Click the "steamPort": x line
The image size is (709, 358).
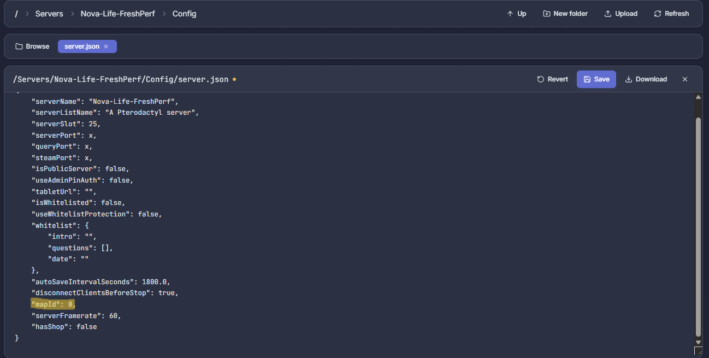[62, 157]
